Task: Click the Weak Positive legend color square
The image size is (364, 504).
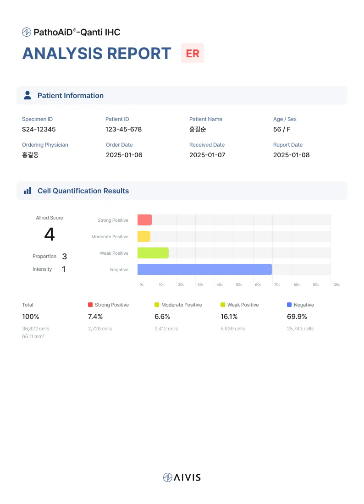Action: (x=223, y=305)
